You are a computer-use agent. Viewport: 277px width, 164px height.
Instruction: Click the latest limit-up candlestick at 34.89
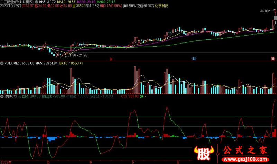[275, 12]
